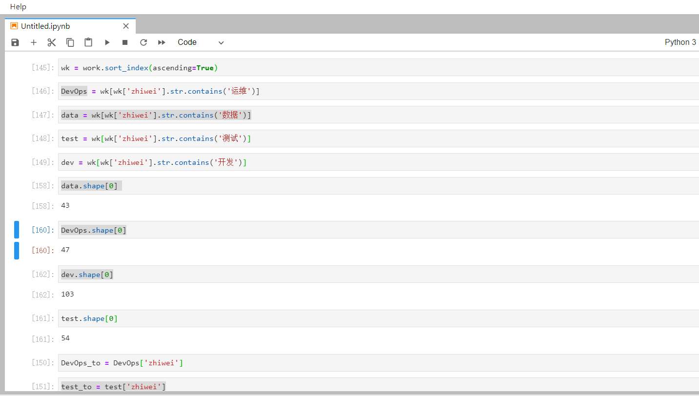Click the [148] input prompt

point(43,139)
